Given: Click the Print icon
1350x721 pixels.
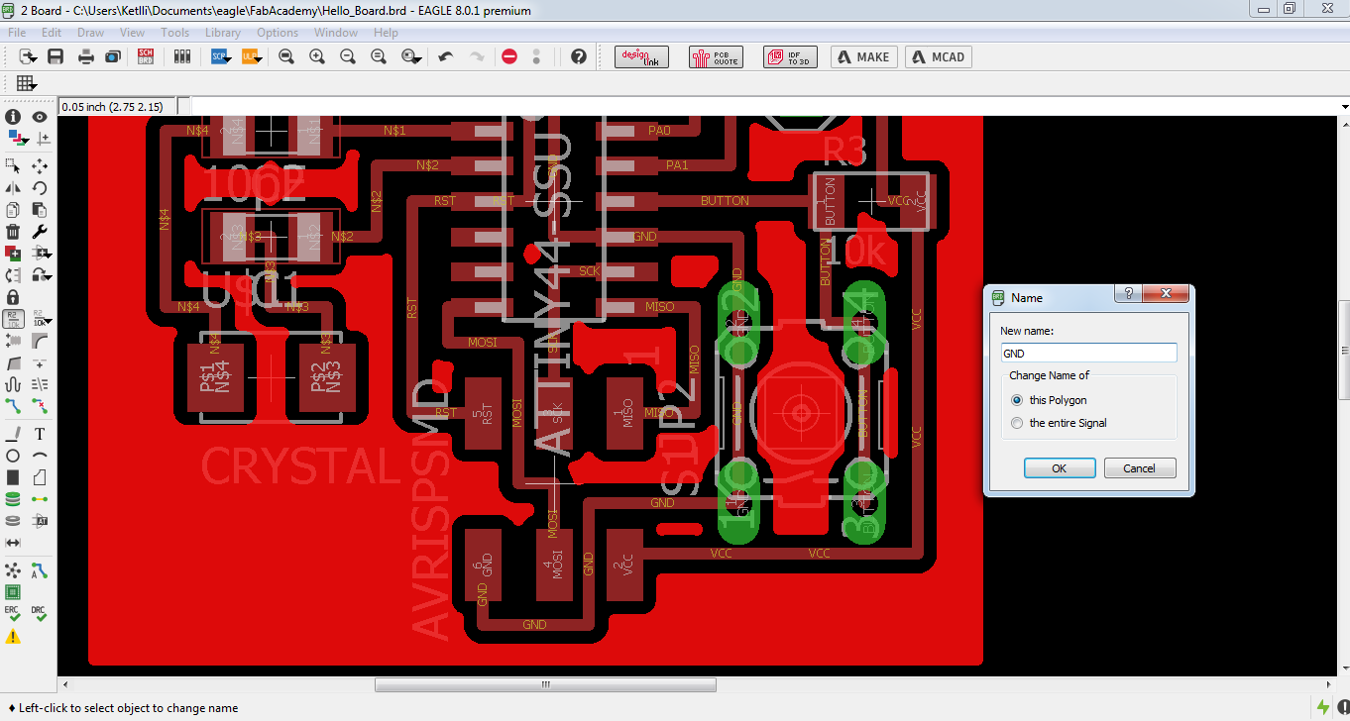Looking at the screenshot, I should [86, 56].
